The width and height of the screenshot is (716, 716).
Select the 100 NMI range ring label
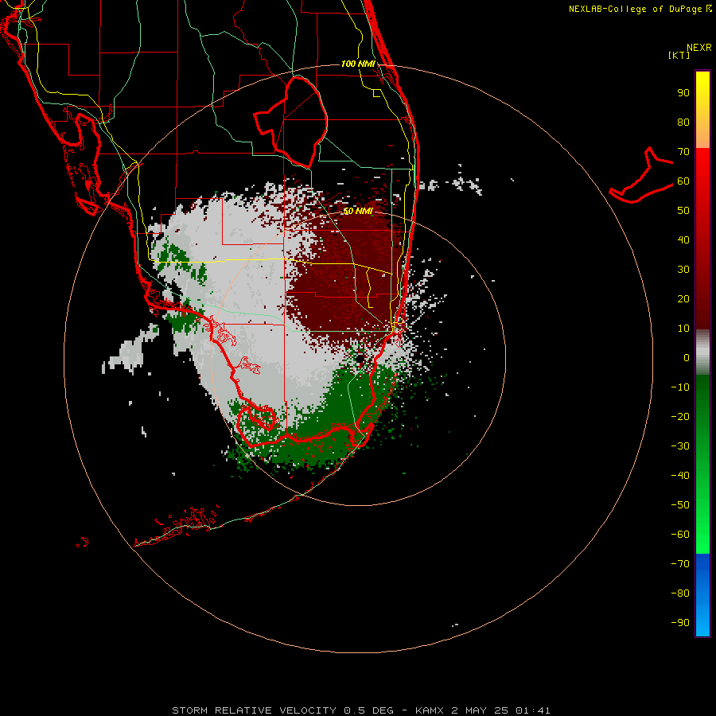point(358,64)
